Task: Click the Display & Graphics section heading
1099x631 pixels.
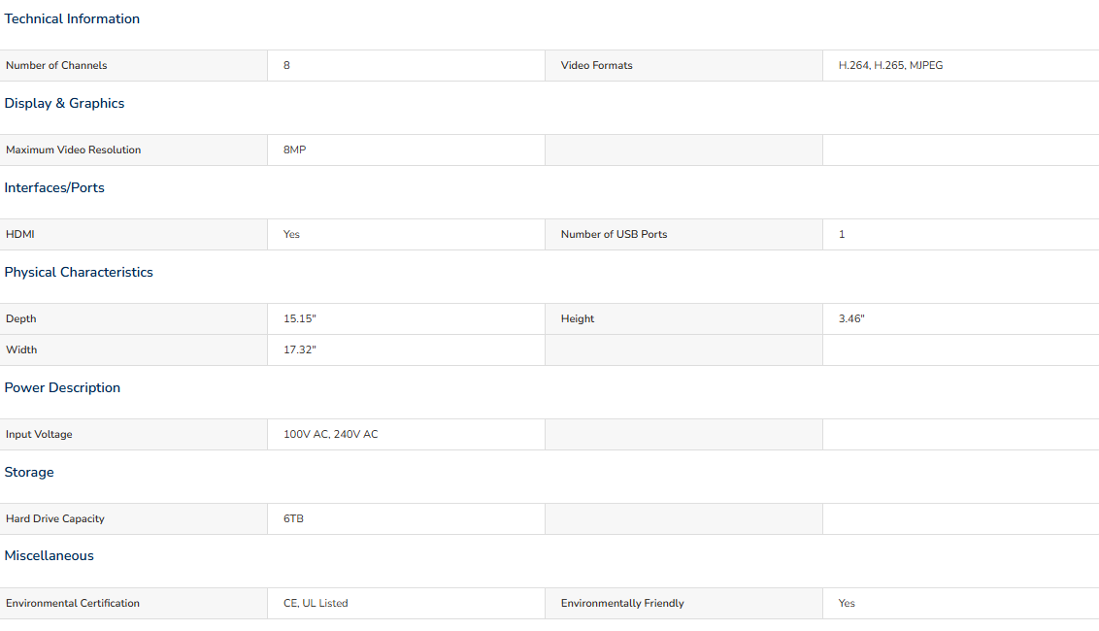Action: [x=64, y=103]
